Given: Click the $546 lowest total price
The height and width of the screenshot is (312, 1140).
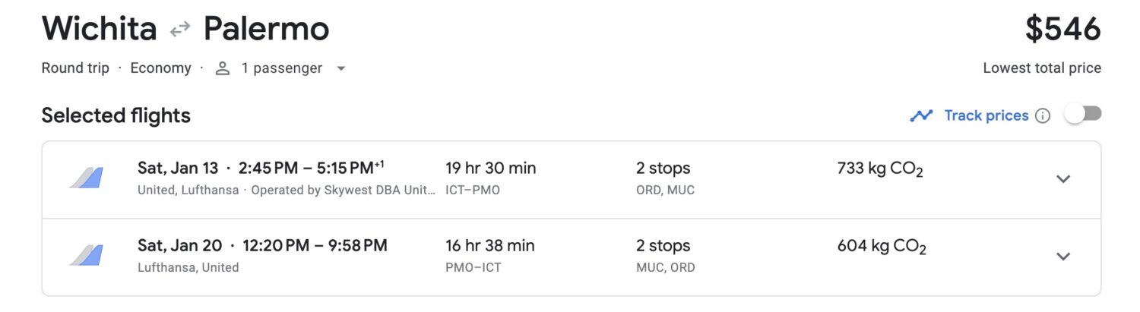Looking at the screenshot, I should [x=1062, y=30].
